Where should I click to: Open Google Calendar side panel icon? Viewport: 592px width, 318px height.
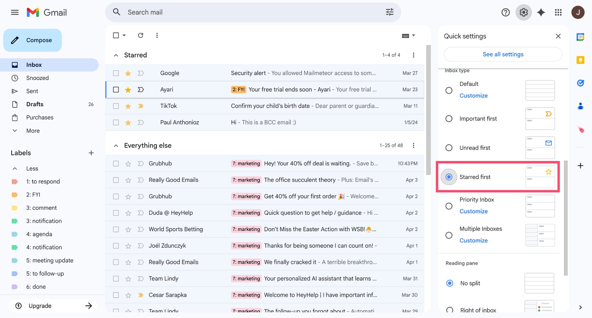click(x=580, y=37)
